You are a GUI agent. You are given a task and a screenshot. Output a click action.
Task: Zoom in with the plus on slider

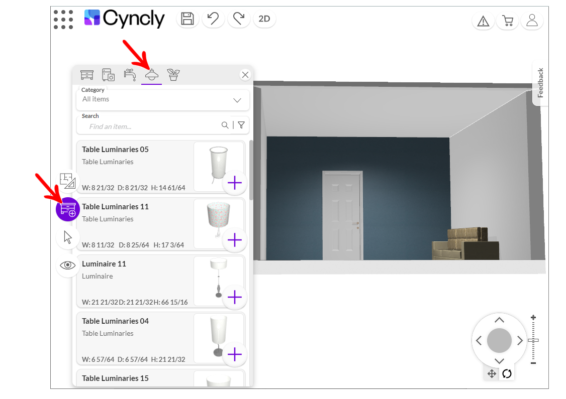533,318
